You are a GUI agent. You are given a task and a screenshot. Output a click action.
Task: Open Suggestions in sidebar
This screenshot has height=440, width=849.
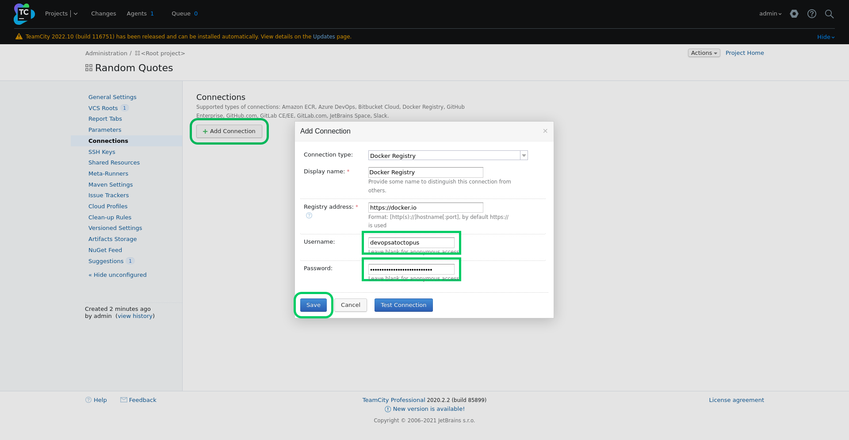(x=106, y=261)
